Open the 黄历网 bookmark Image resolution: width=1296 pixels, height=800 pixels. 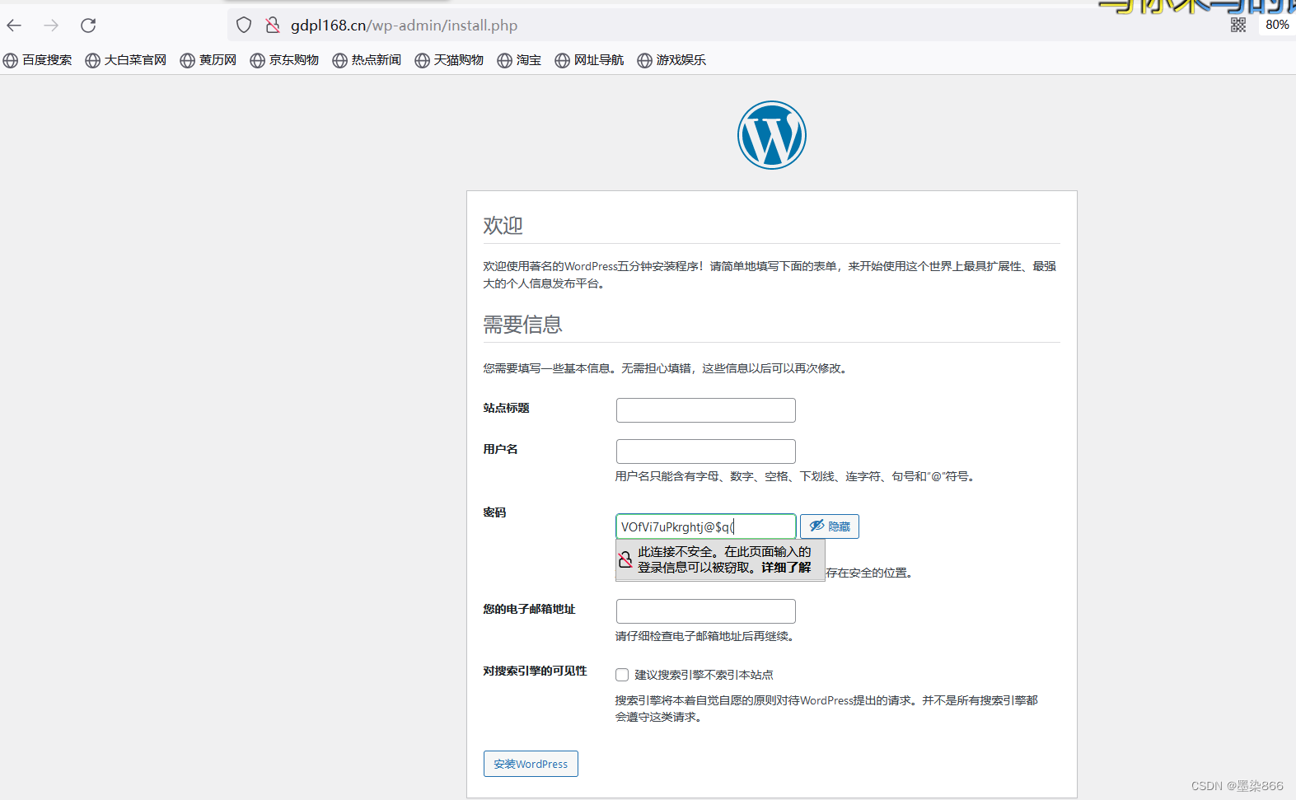208,60
